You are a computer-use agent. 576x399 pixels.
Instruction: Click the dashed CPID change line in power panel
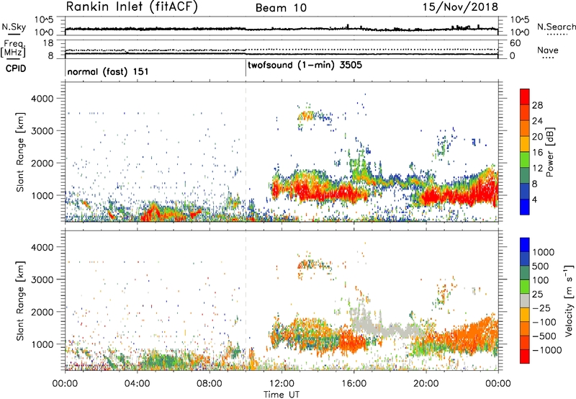coord(246,151)
